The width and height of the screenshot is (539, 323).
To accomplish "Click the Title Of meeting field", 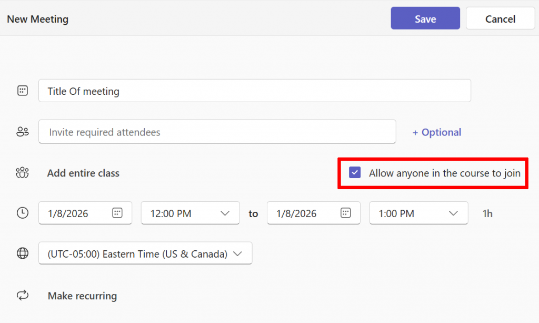I will click(254, 91).
